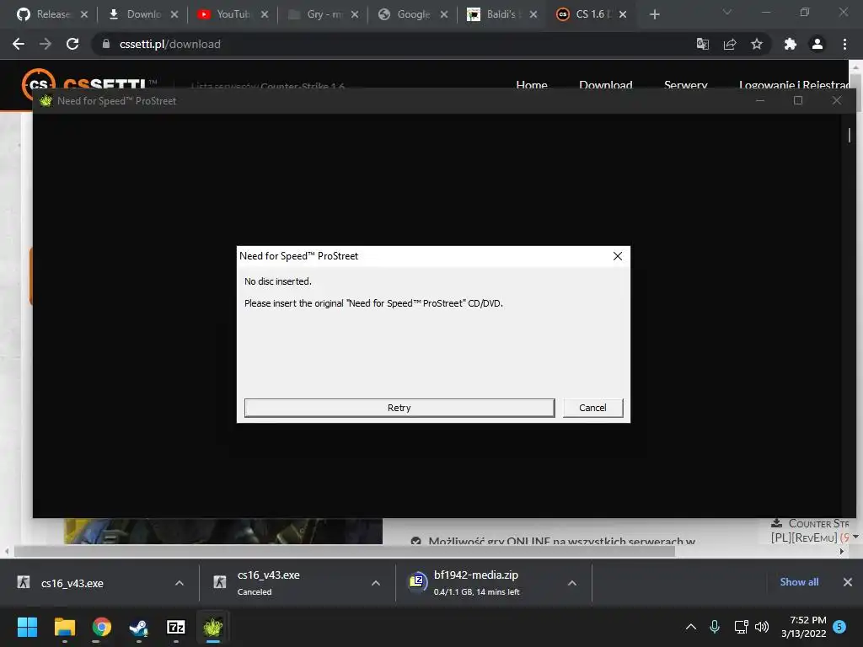
Task: Bookmark this page with the star
Action: point(757,44)
